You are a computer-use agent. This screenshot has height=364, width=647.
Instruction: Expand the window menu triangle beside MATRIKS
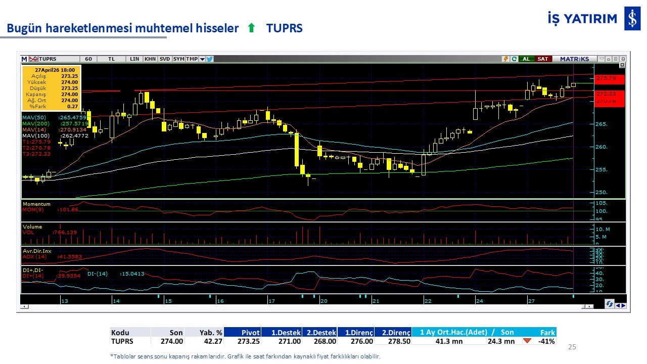pos(601,59)
